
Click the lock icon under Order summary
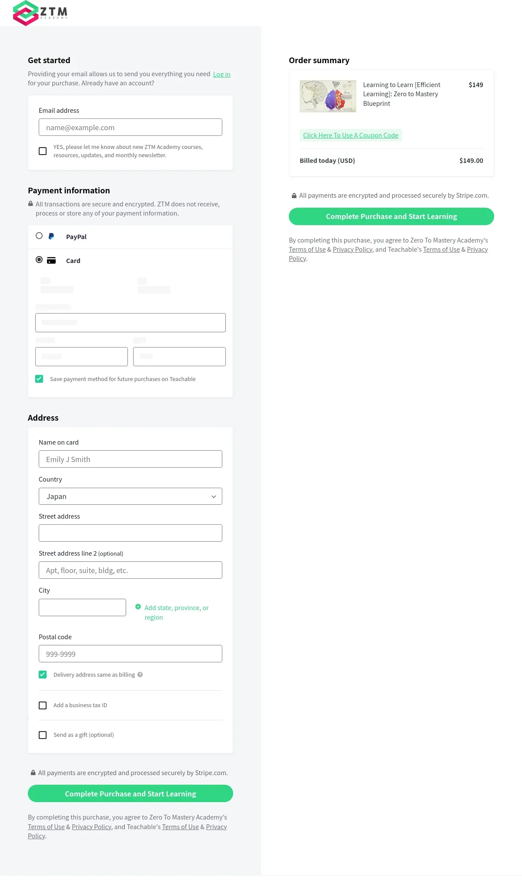point(294,196)
